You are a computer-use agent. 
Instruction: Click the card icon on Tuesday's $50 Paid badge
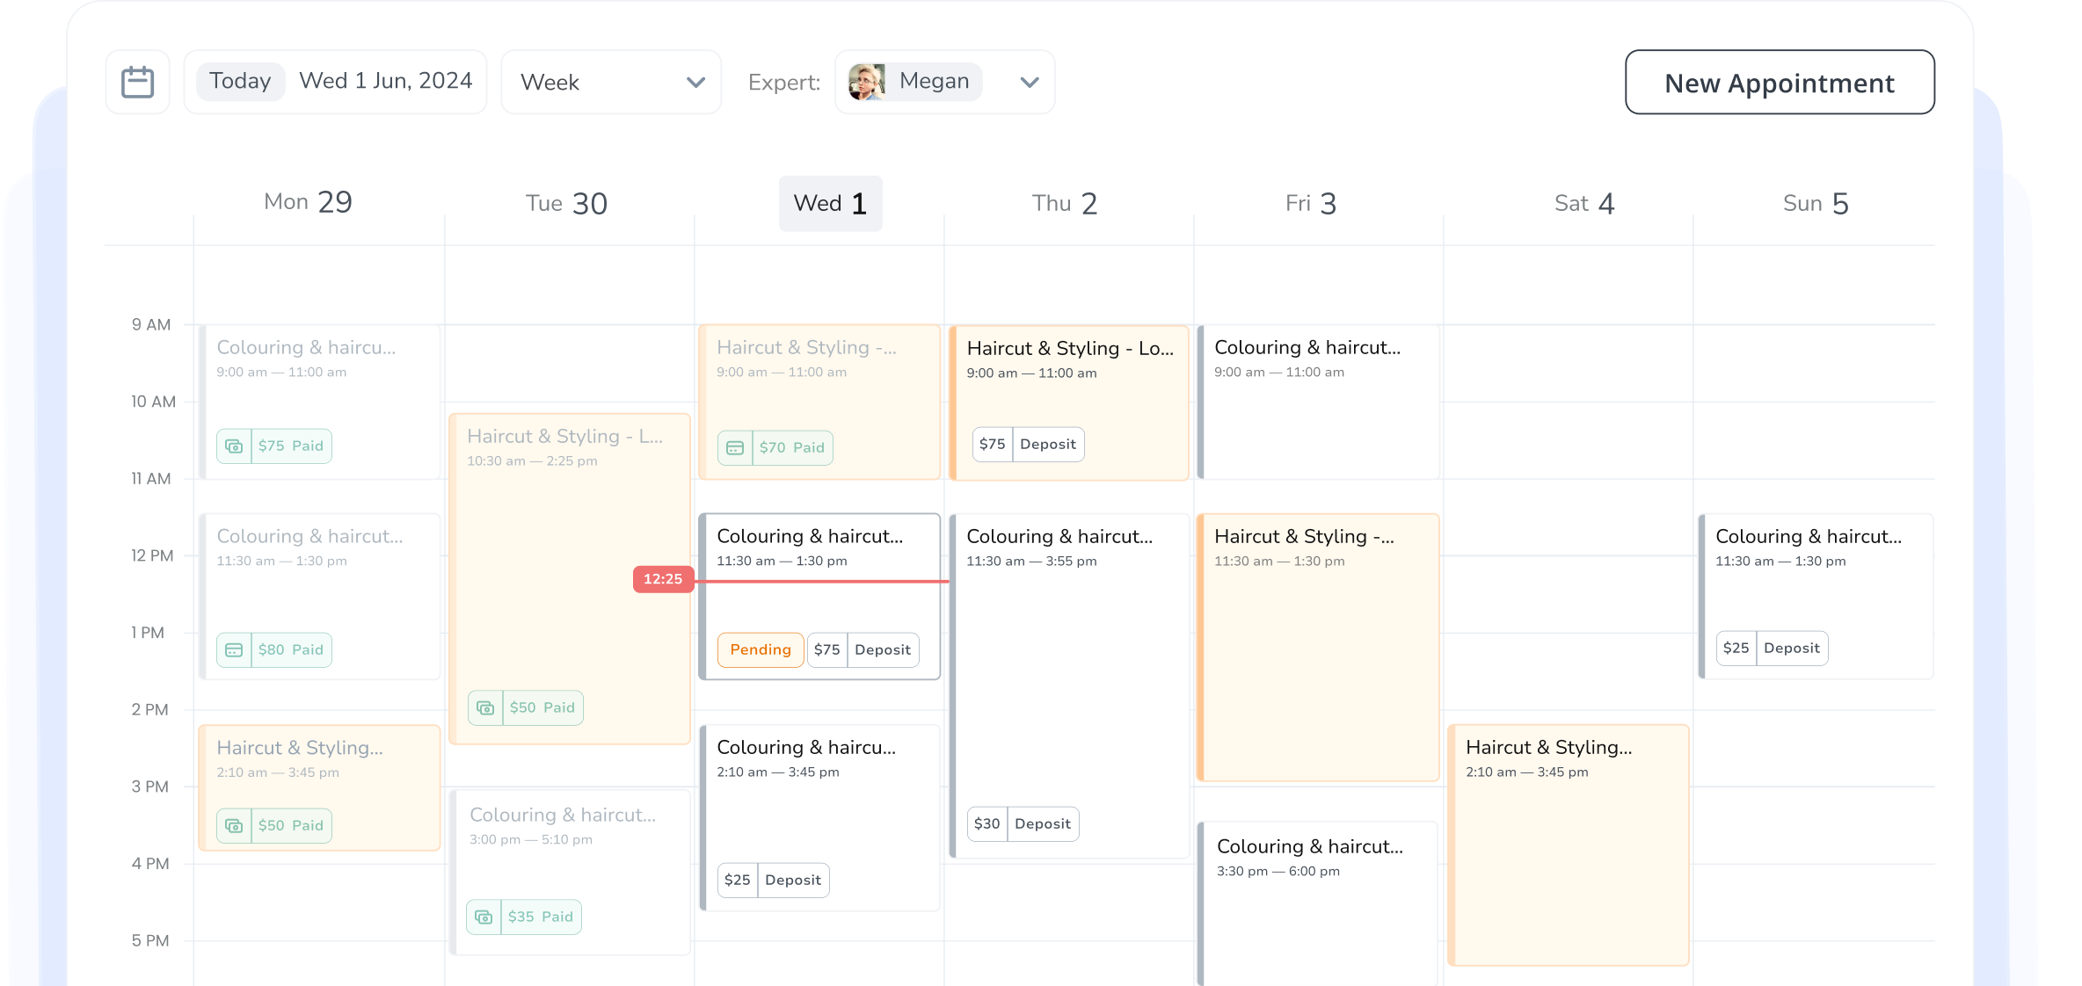484,707
